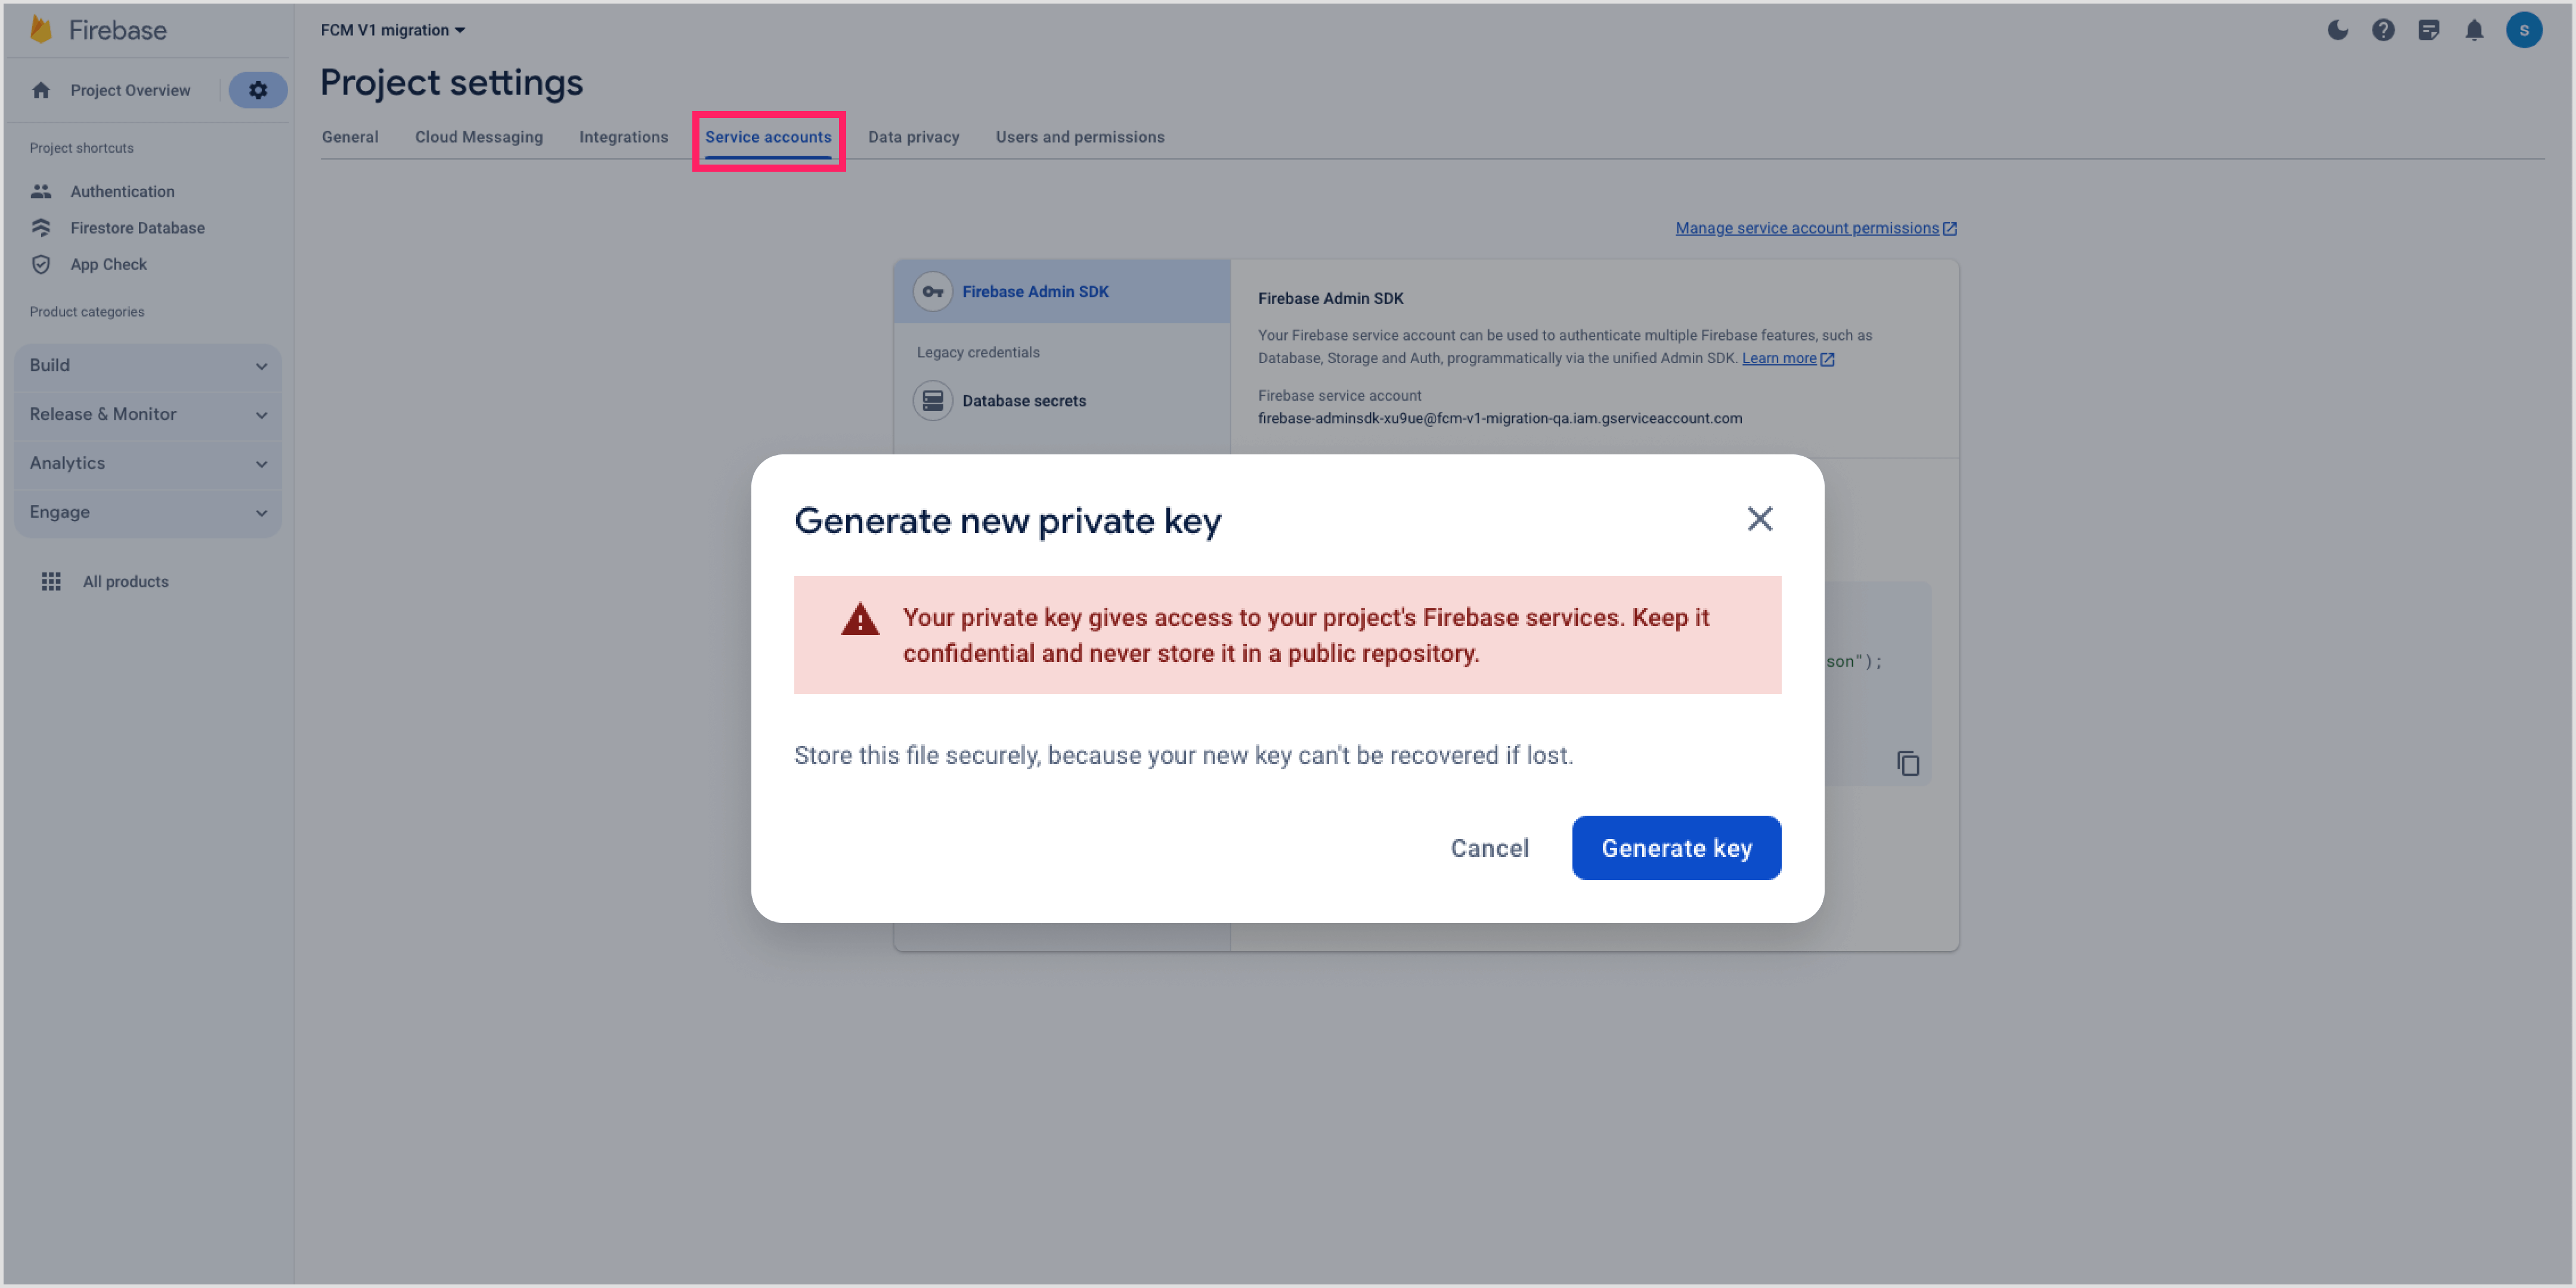Expand the Build category
The width and height of the screenshot is (2576, 1288).
pos(148,366)
